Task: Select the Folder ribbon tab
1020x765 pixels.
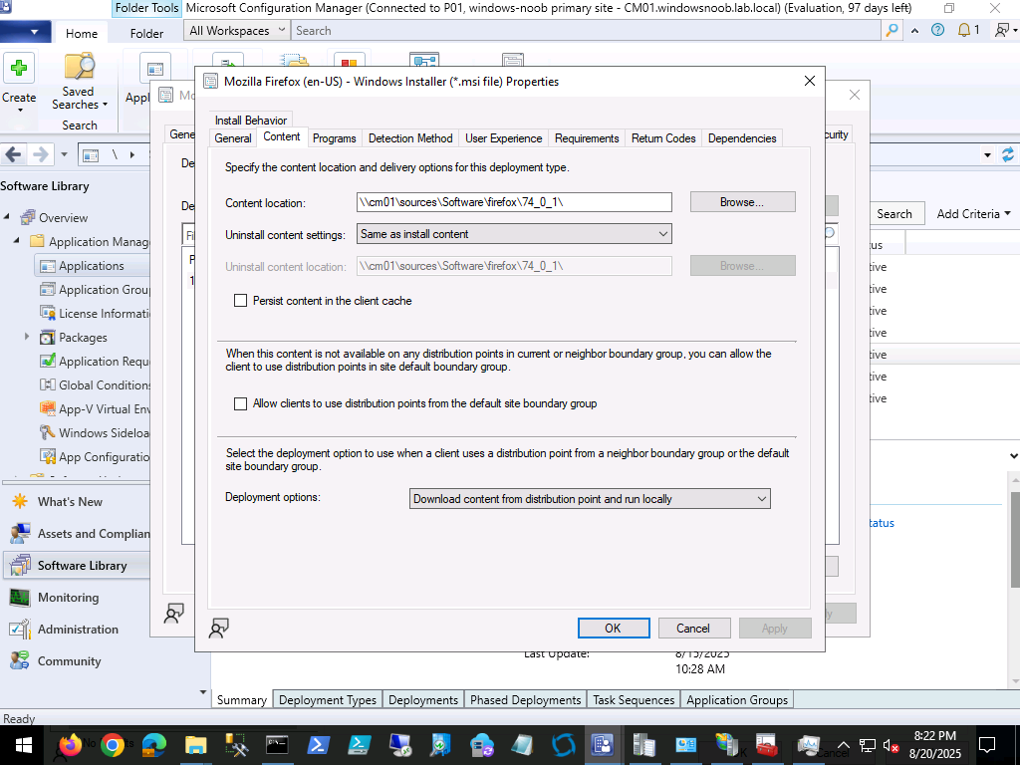Action: [x=146, y=33]
